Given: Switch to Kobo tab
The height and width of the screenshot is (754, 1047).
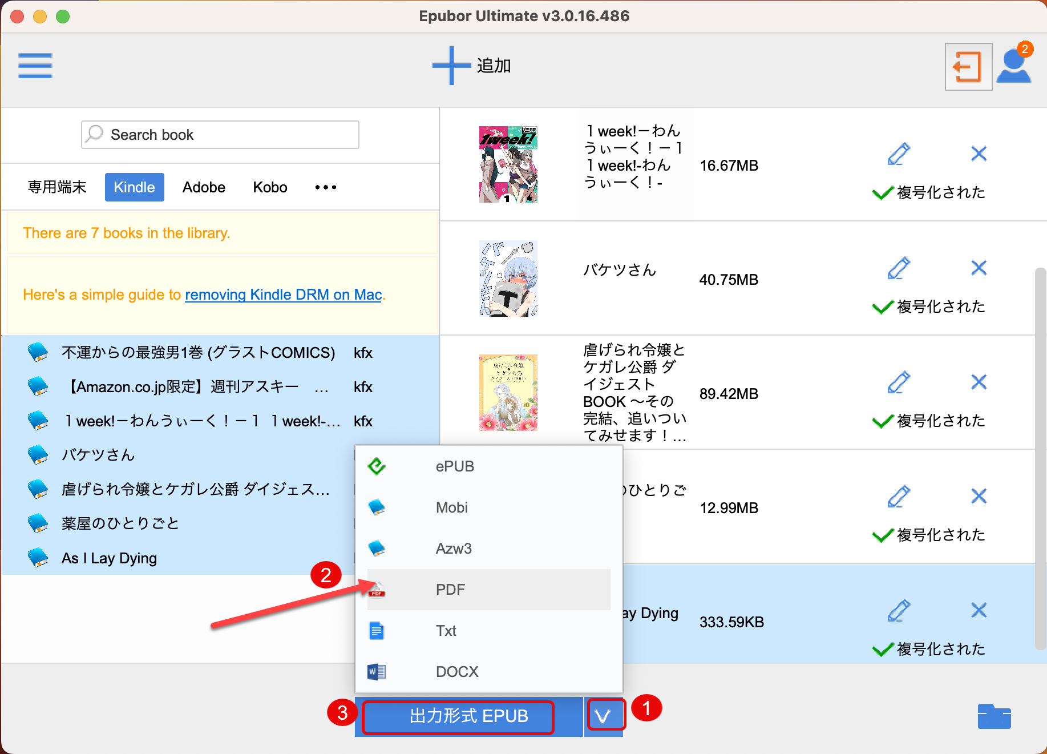Looking at the screenshot, I should (270, 187).
